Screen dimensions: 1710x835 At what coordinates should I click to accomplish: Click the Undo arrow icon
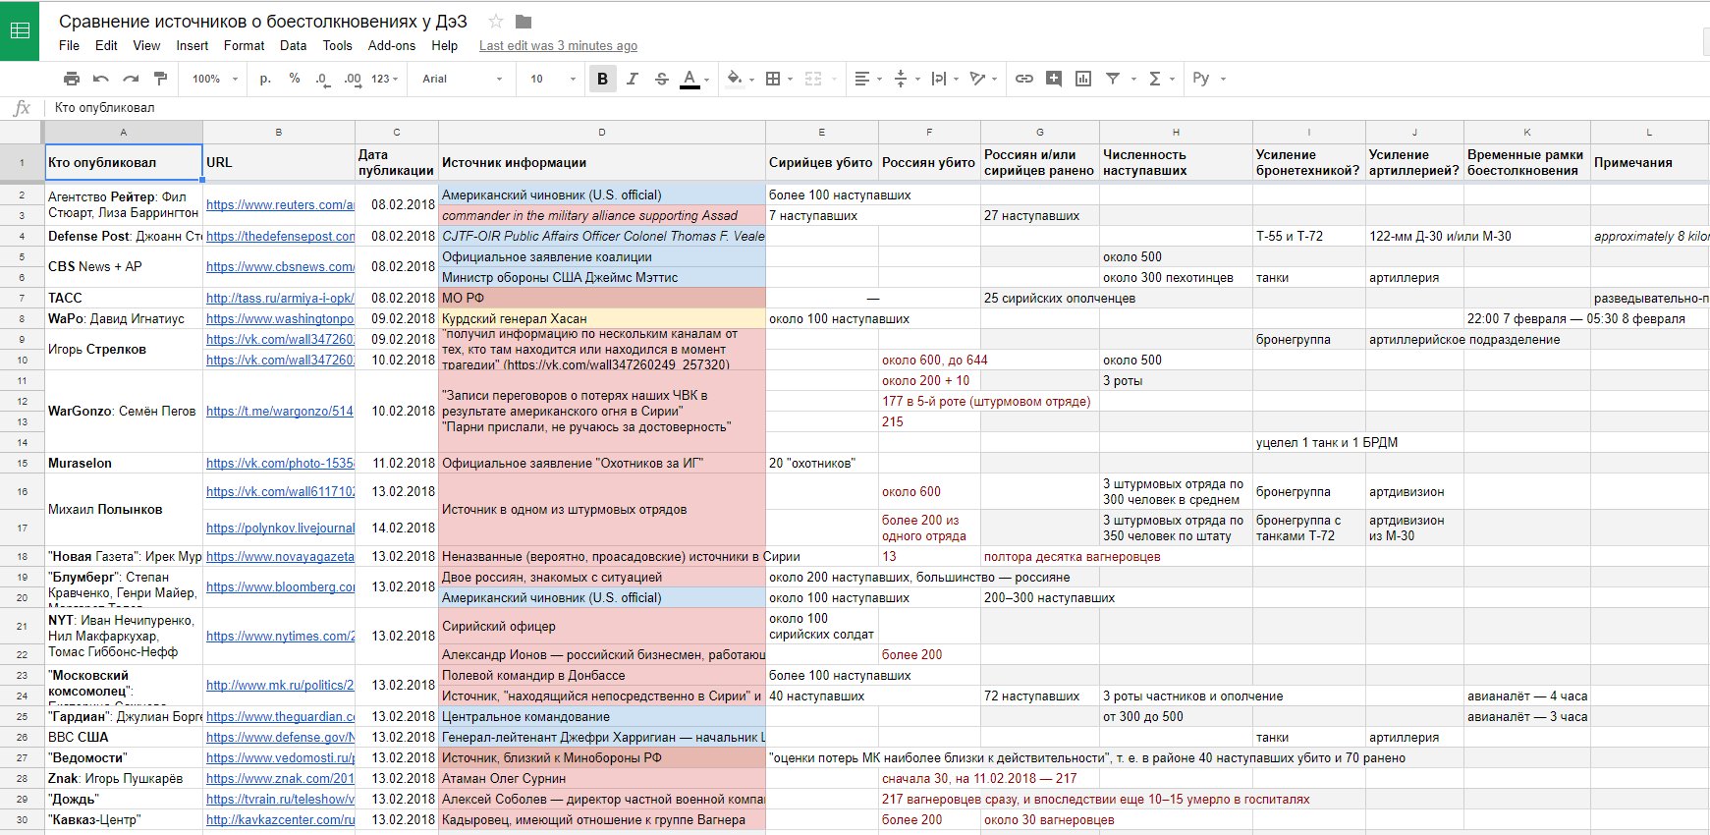pyautogui.click(x=101, y=79)
